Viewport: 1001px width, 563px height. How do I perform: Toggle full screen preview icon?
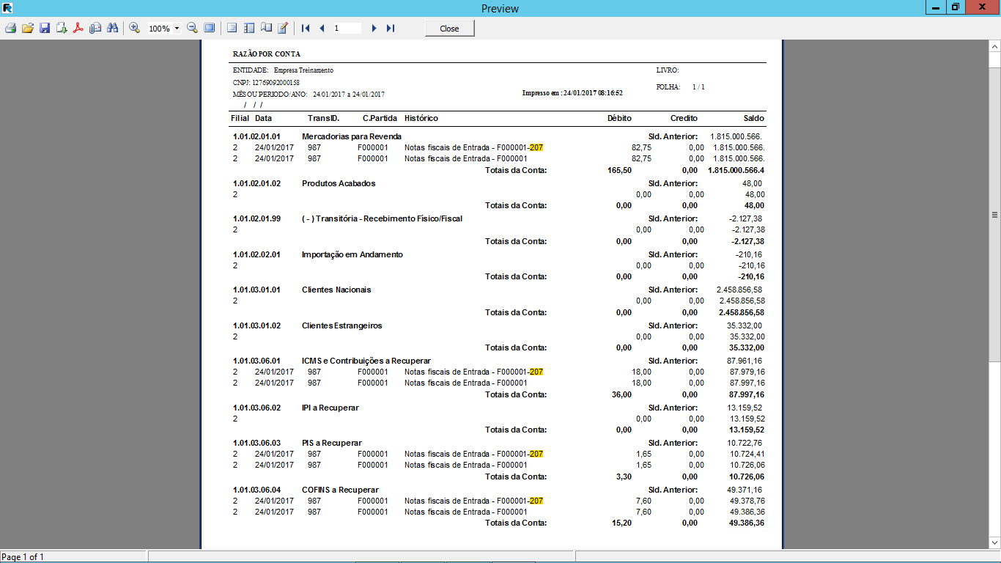[210, 28]
